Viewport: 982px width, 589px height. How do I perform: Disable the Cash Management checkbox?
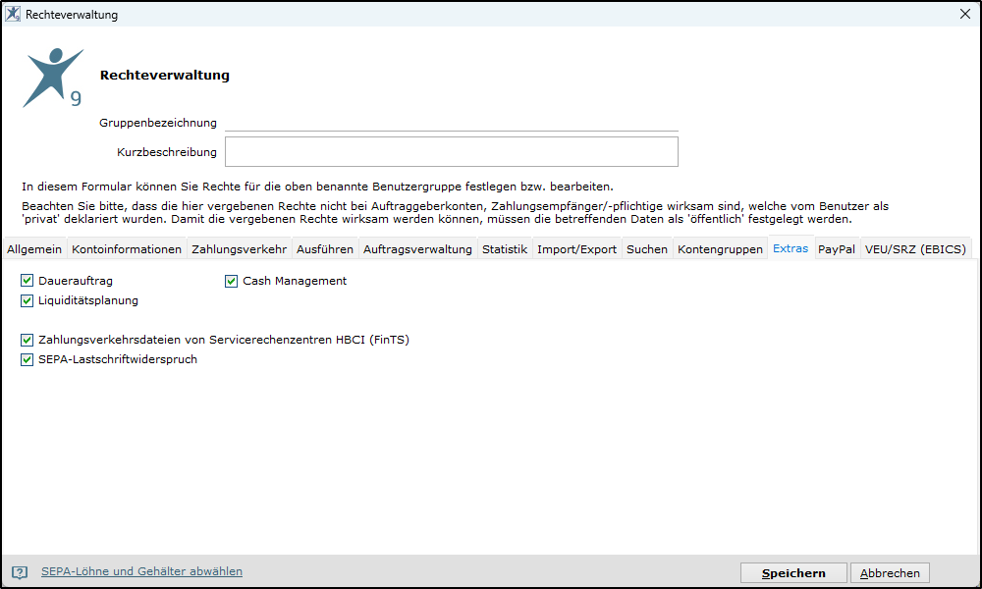231,281
